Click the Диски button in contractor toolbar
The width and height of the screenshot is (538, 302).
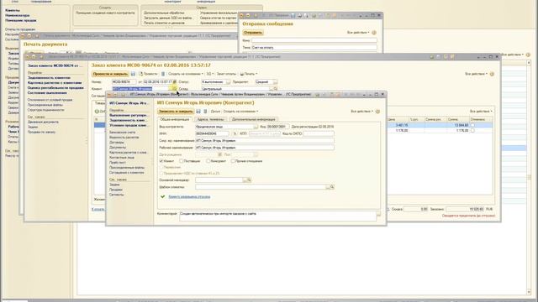[x=215, y=112]
